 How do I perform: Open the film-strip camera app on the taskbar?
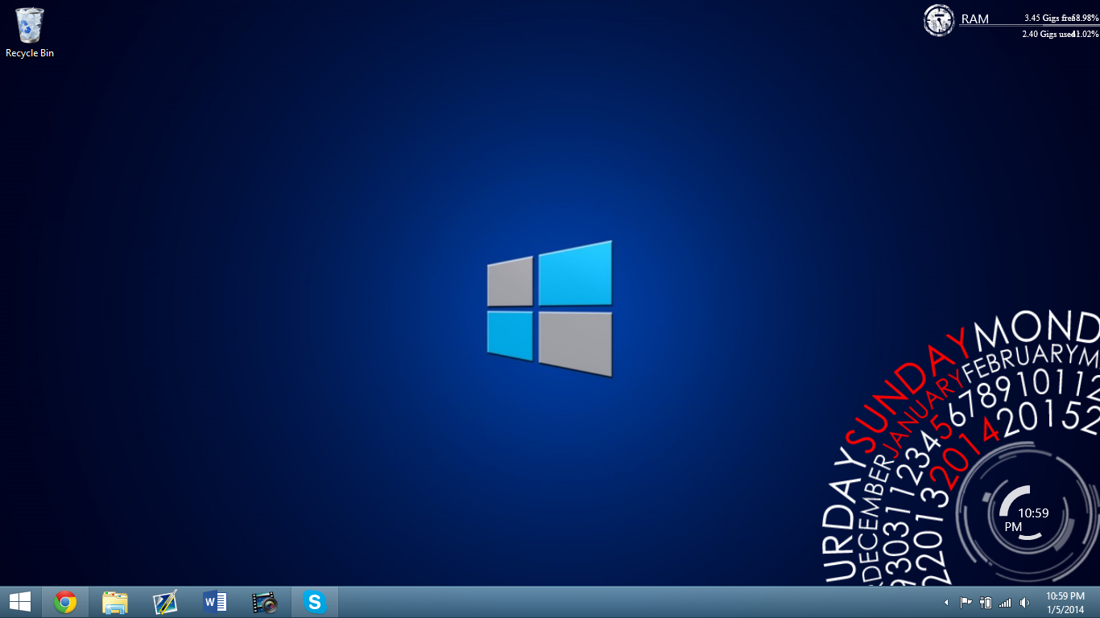click(265, 602)
